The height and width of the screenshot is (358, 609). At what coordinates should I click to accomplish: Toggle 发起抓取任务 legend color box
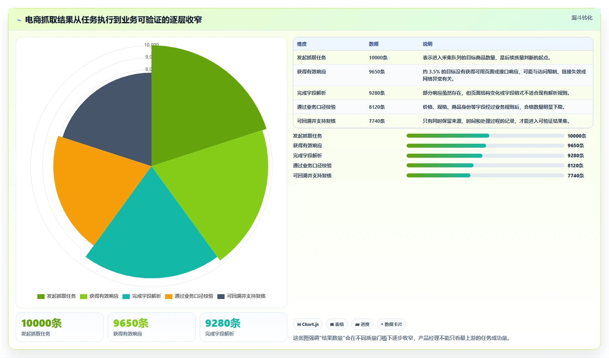pyautogui.click(x=41, y=297)
